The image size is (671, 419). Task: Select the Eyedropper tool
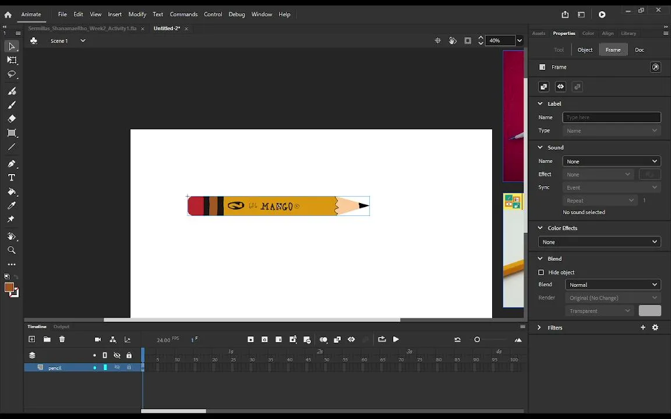point(12,205)
